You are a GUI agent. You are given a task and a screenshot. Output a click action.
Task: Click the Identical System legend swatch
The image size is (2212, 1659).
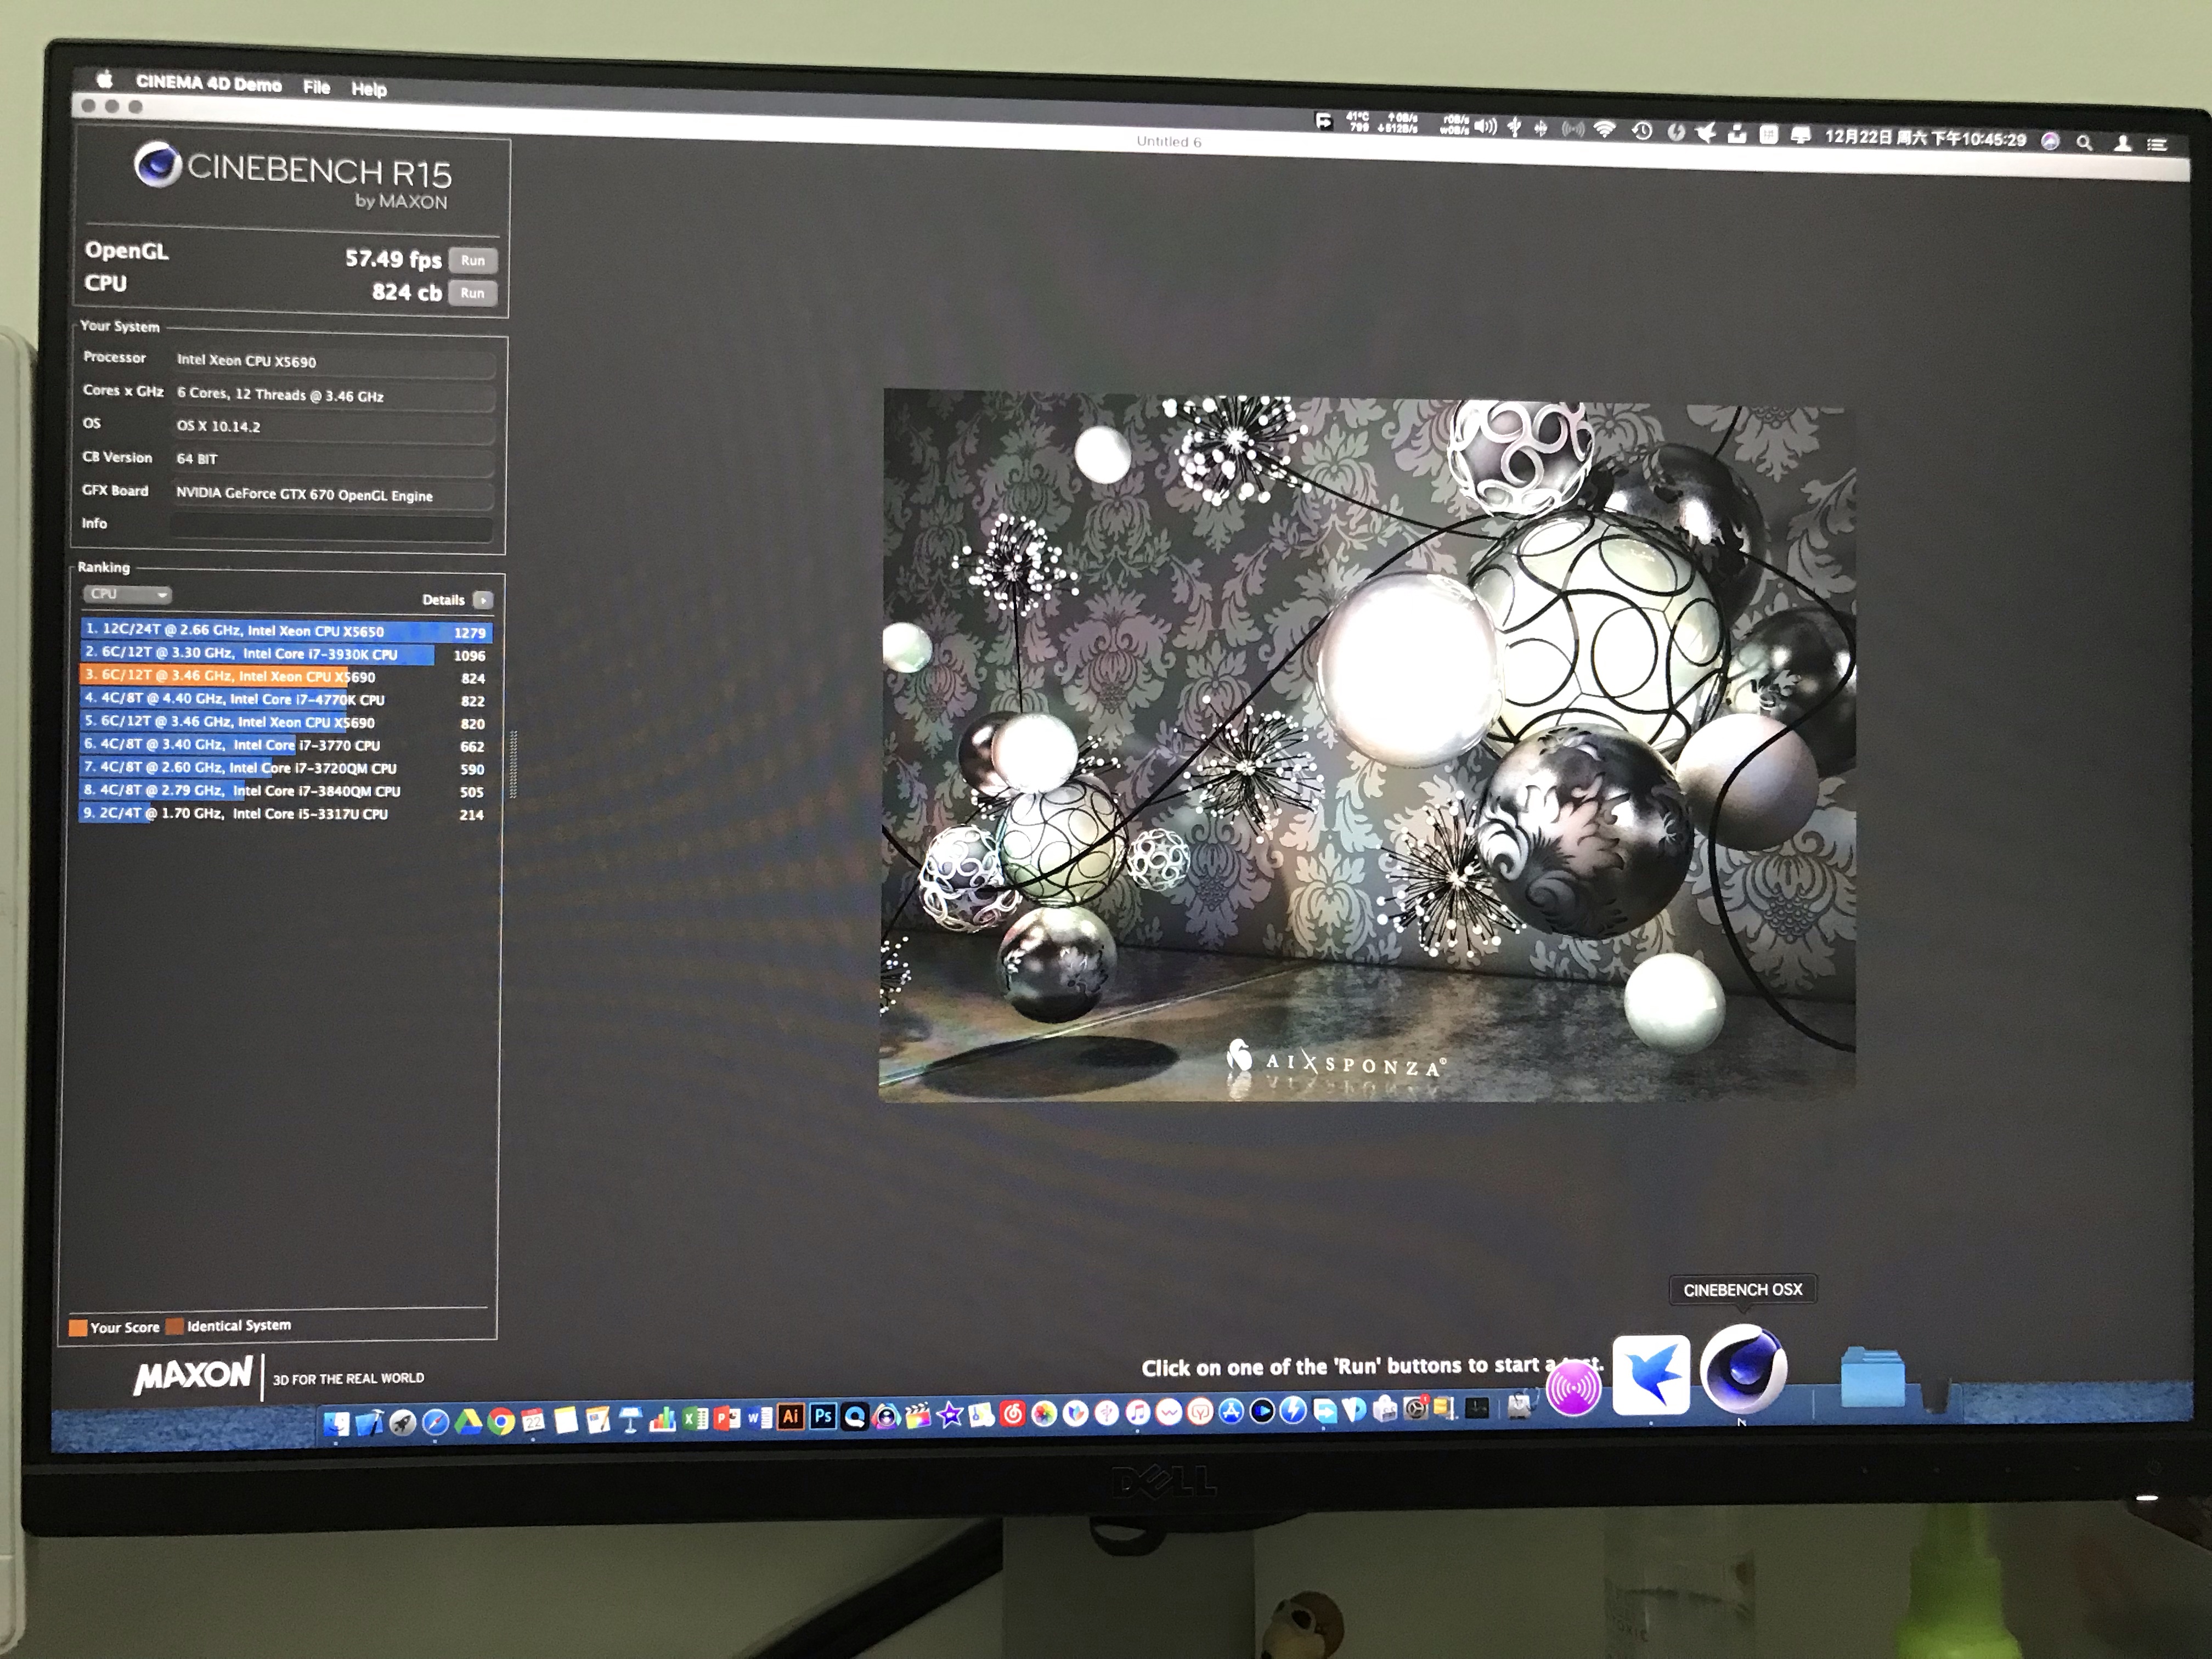coord(174,1327)
